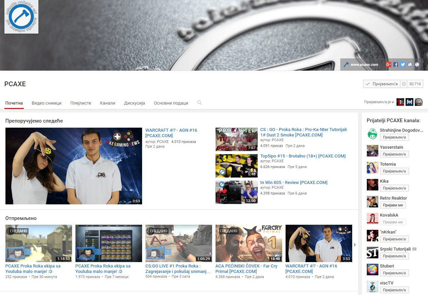Image resolution: width=428 pixels, height=295 pixels.
Task: Click the "nKrkan" channel avatar
Action: [x=373, y=236]
